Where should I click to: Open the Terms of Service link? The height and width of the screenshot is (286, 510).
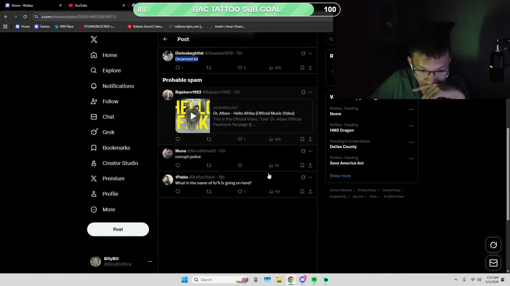click(341, 190)
